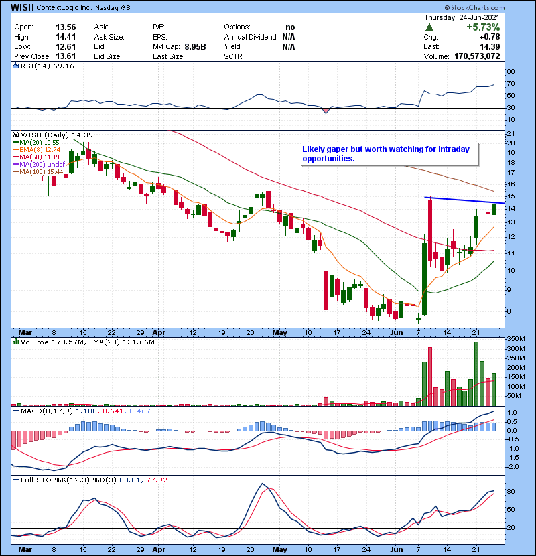Click the Annual Dividend N/A value
536x556 pixels.
coord(289,37)
